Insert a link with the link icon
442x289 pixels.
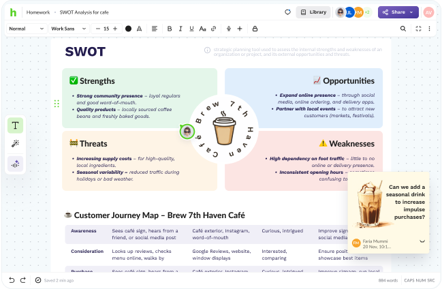(213, 29)
